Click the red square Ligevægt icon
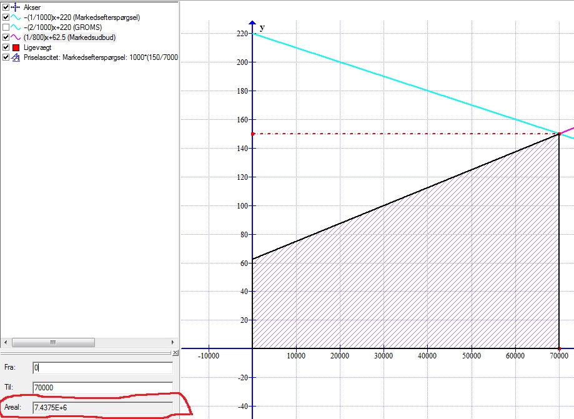This screenshot has width=574, height=419. (x=16, y=47)
